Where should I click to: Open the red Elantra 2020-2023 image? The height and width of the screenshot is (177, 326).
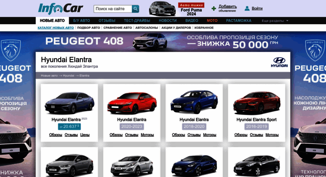(132, 103)
